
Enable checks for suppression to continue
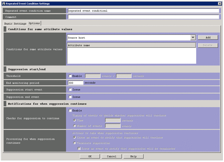point(70,110)
